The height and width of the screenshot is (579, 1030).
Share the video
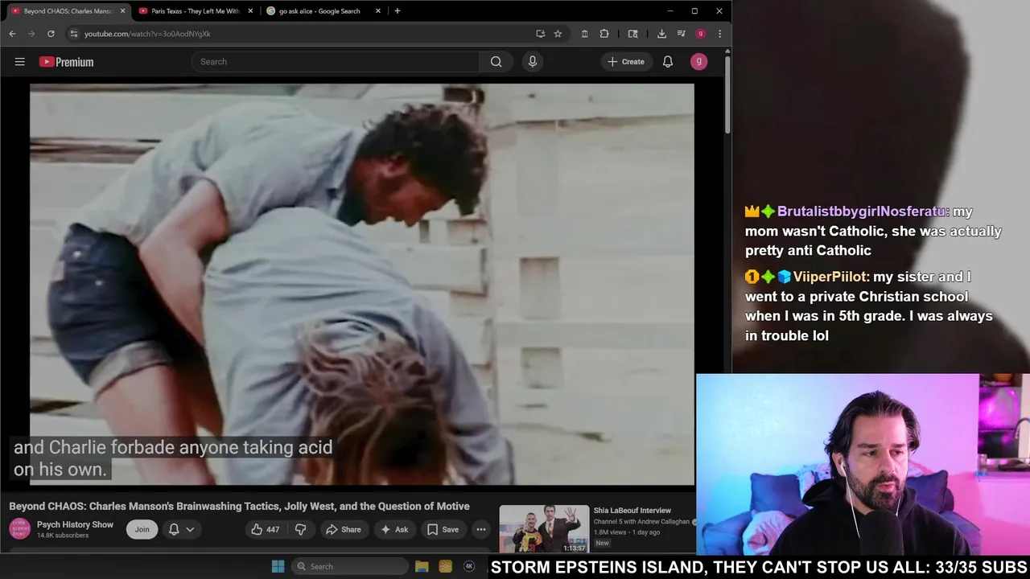point(343,529)
